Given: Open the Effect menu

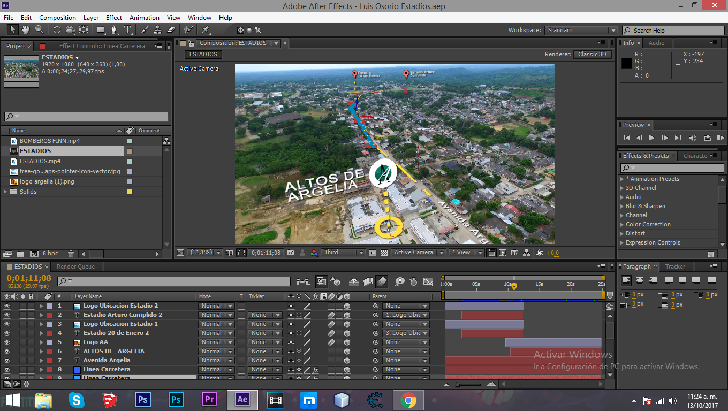Looking at the screenshot, I should 114,18.
